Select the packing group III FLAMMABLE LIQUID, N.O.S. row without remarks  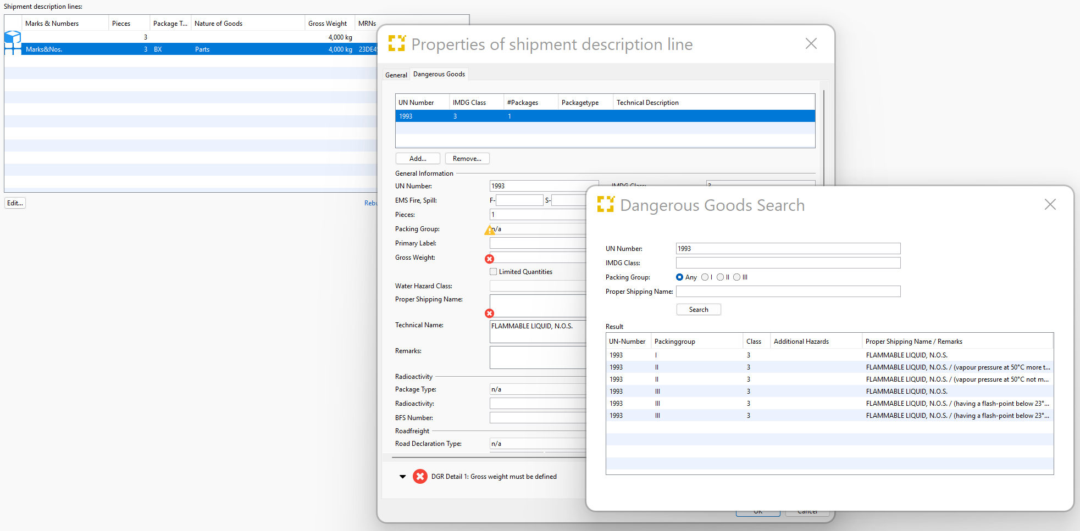click(x=830, y=392)
